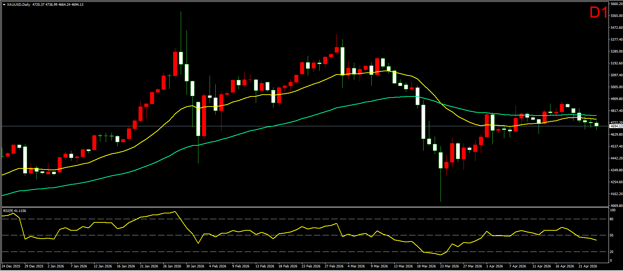Click the 5660.20 top price scale label
Viewport: 623px width, 271px height.
616,4
